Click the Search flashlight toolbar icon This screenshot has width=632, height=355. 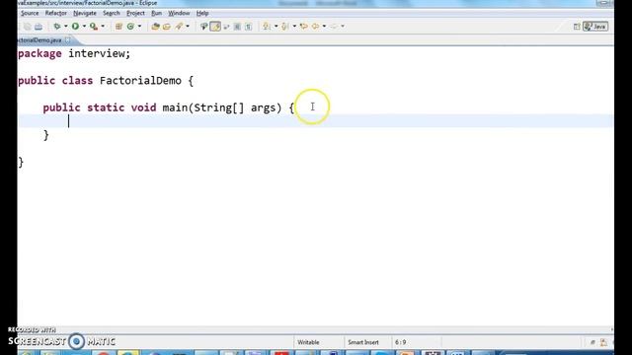tap(179, 27)
